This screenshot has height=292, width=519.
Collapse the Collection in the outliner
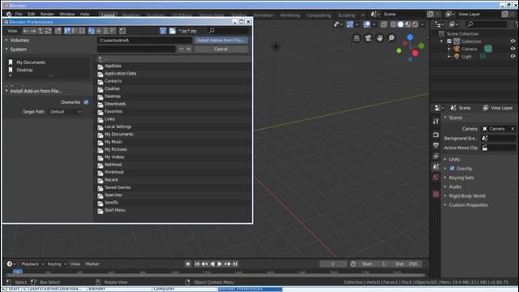[441, 41]
